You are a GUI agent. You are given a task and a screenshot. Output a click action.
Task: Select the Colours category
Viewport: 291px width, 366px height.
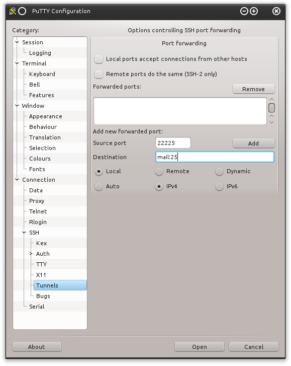pyautogui.click(x=40, y=159)
